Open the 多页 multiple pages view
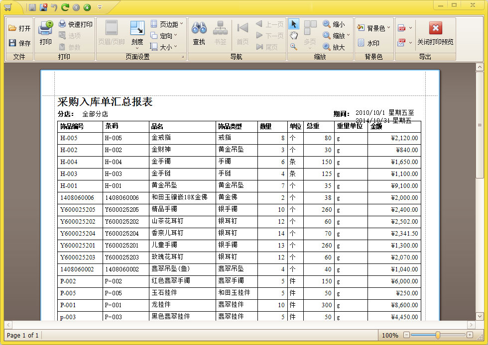 point(310,35)
